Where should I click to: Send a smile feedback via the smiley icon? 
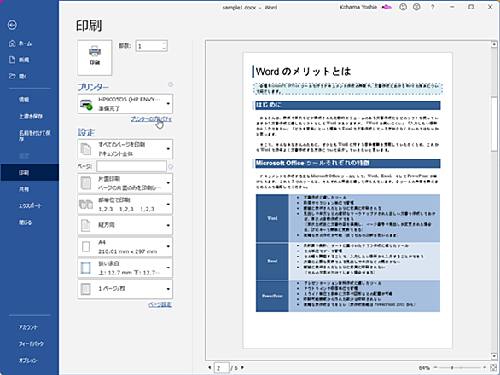pos(403,7)
